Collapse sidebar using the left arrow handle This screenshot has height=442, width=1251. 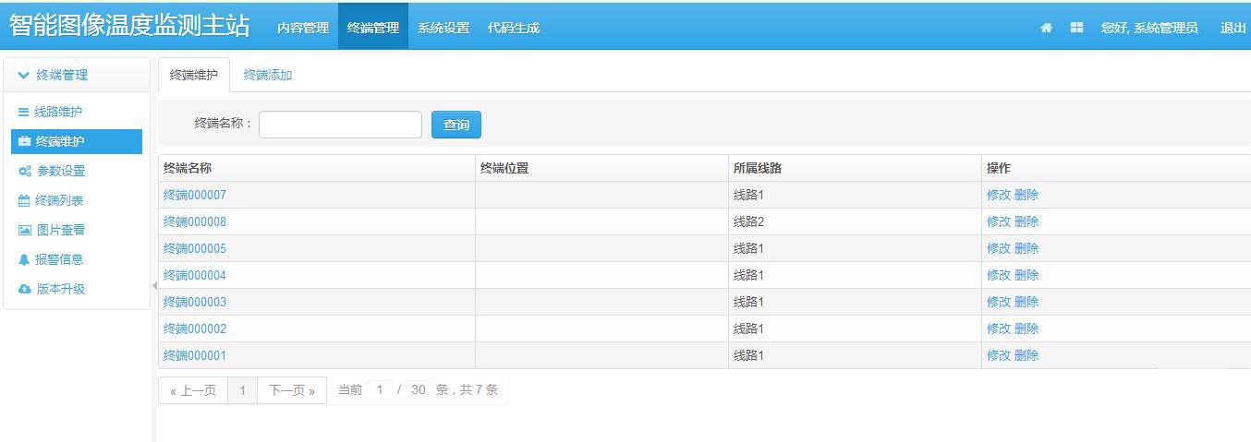[153, 285]
